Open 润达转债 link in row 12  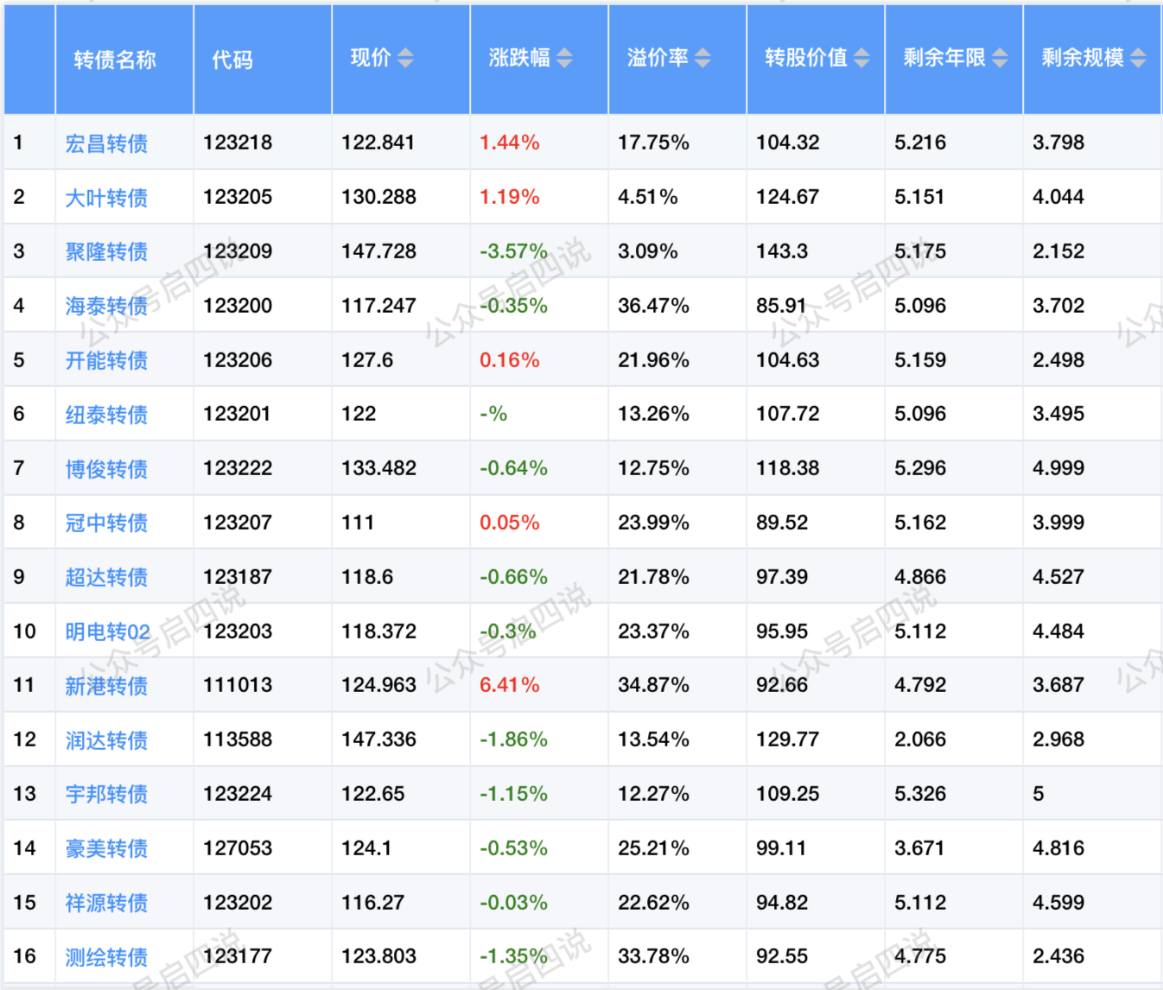[106, 740]
